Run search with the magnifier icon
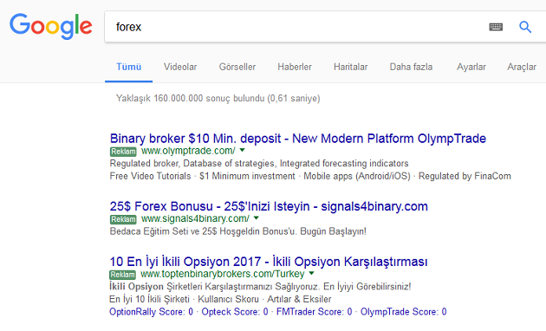Screen dimensions: 546x331 pyautogui.click(x=525, y=27)
